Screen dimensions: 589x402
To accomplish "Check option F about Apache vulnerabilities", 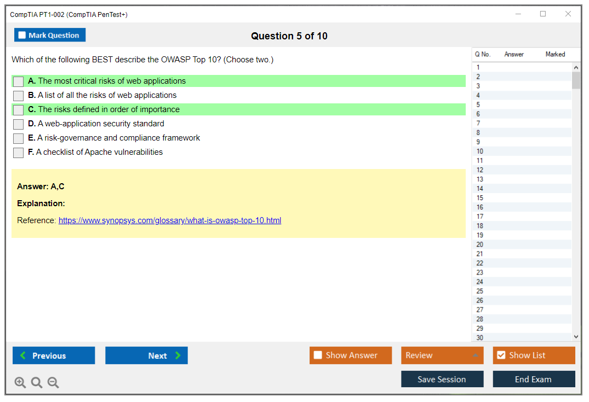I will point(19,153).
